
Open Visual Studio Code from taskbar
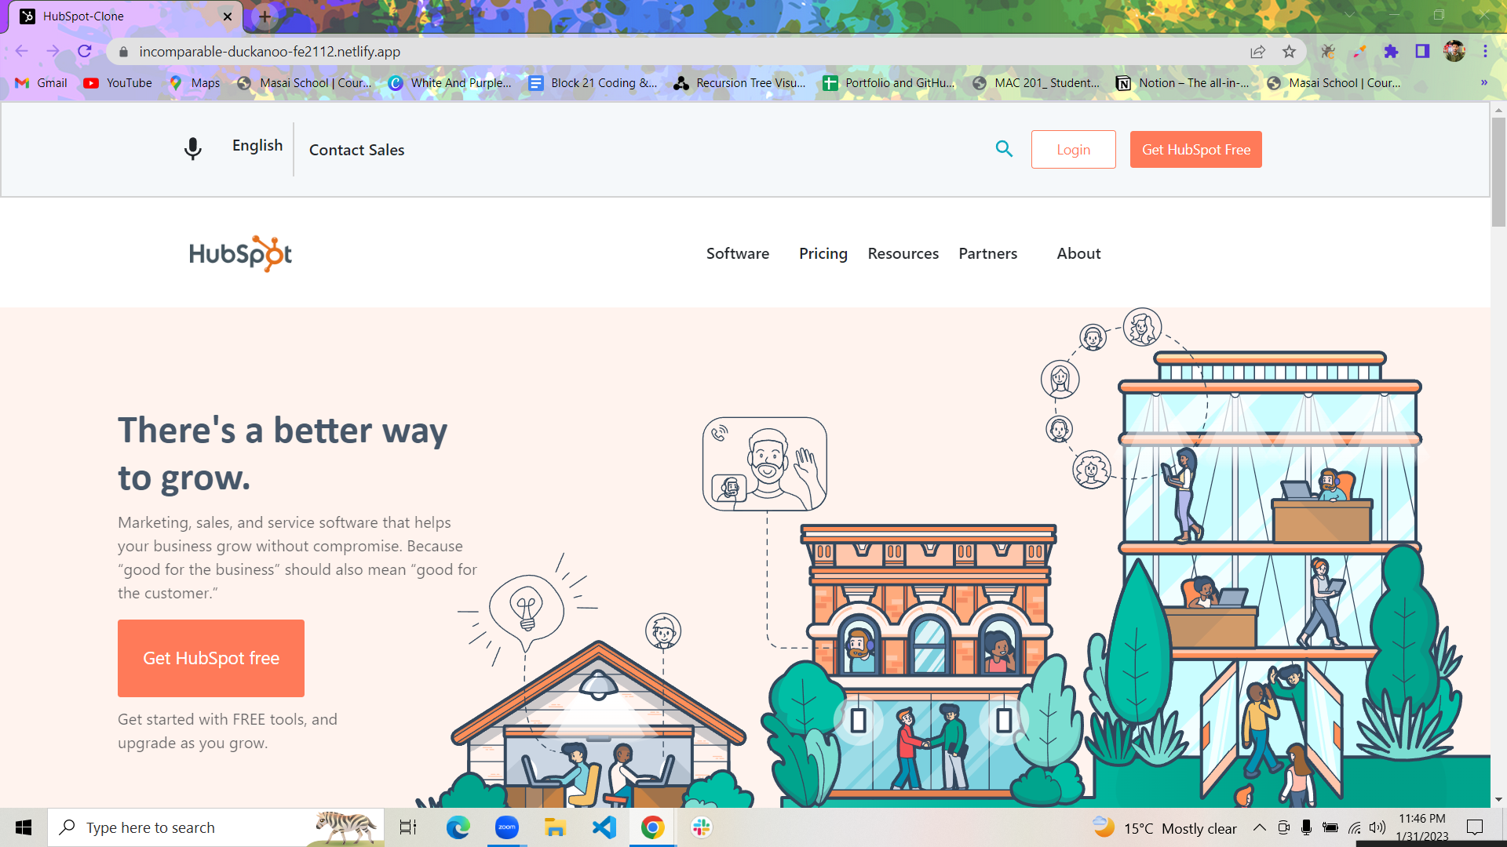click(x=604, y=827)
